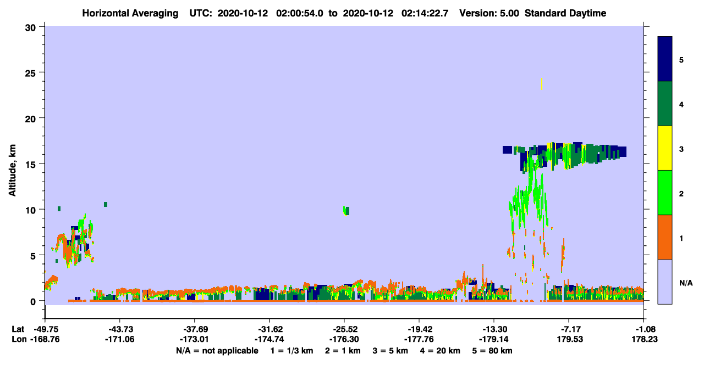Click the latitude value -19.42

419,329
